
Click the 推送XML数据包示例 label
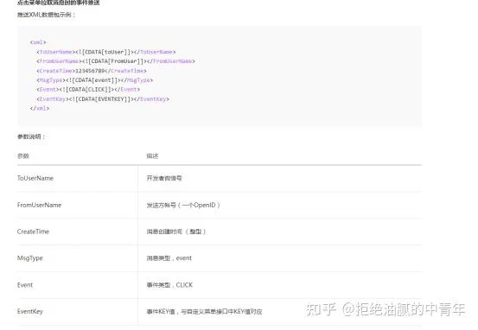46,15
